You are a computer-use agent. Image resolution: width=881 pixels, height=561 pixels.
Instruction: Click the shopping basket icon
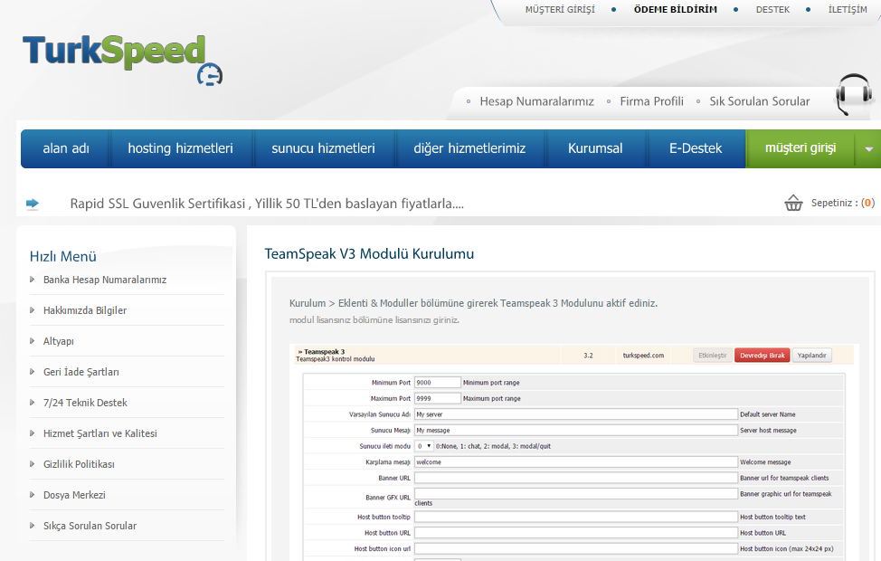coord(793,203)
